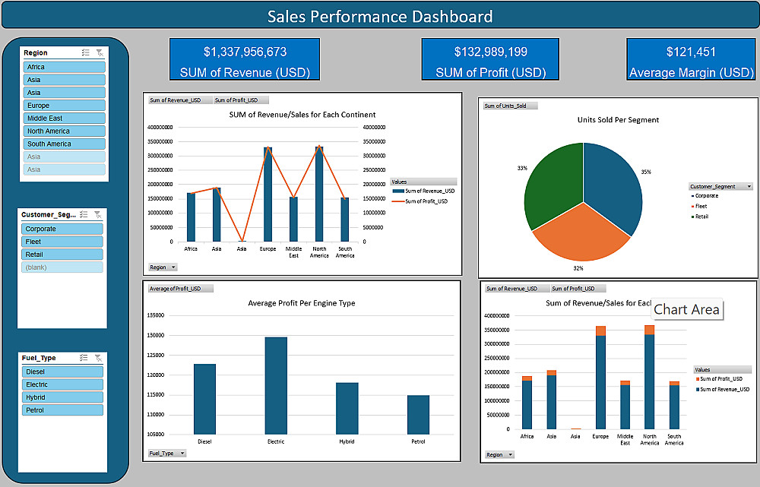Select 'Average Profit Per Engine Type' chart title
The width and height of the screenshot is (760, 487).
coord(302,303)
